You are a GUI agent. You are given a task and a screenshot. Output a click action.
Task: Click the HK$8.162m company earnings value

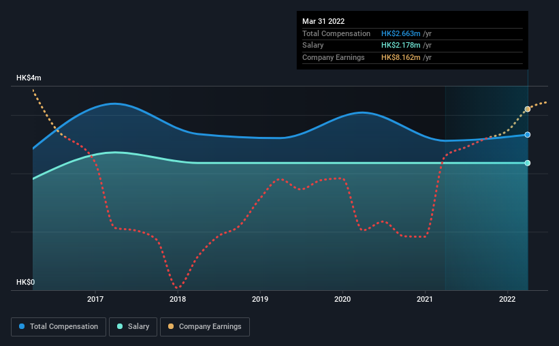coord(401,57)
